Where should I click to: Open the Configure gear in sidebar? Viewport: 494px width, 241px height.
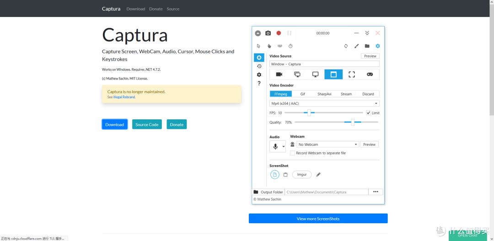259,75
